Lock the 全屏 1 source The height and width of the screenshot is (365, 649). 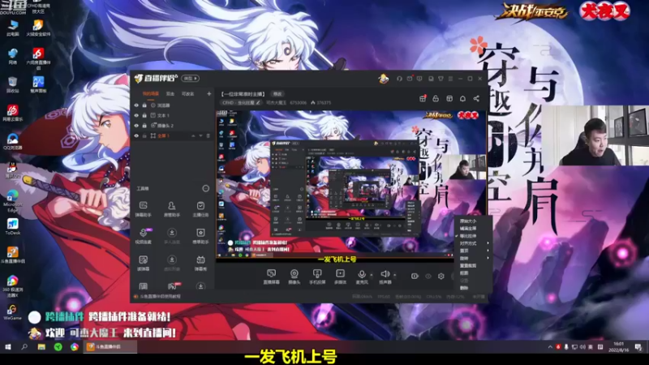click(144, 135)
